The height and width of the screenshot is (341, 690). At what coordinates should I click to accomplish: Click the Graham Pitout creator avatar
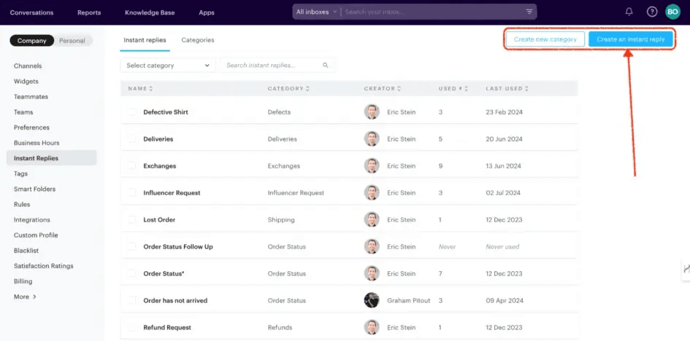pos(372,300)
